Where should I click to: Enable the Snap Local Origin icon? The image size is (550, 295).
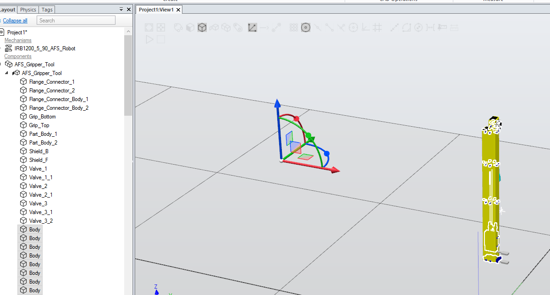365,28
